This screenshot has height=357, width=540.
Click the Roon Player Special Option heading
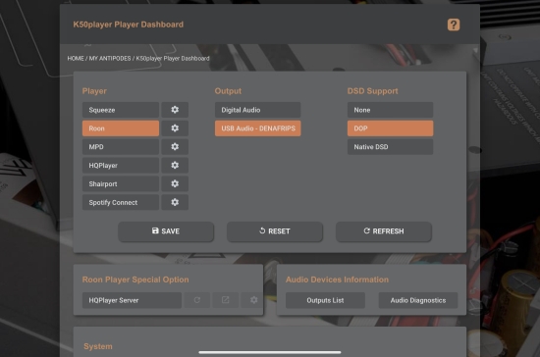[x=135, y=280]
